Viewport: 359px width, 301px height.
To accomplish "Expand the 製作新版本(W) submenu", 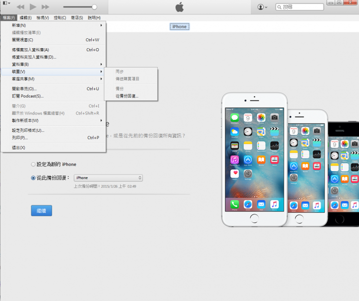I will (x=53, y=120).
